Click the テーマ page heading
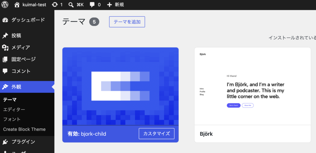This screenshot has height=153, width=316. 74,22
